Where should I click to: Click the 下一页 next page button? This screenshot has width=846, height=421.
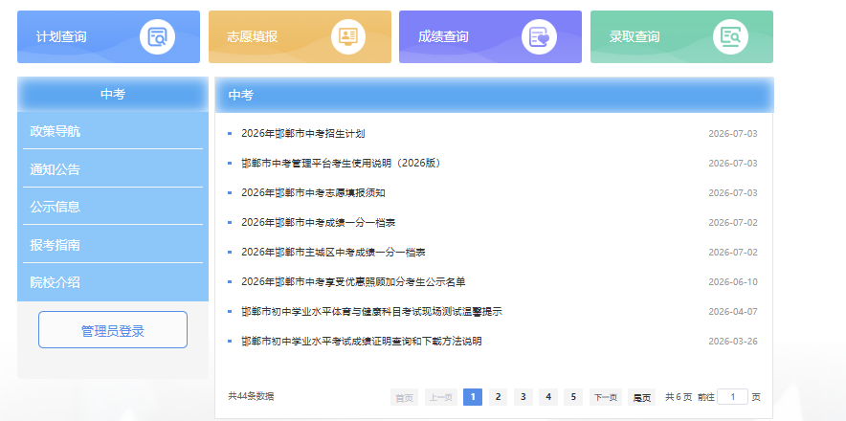point(606,397)
